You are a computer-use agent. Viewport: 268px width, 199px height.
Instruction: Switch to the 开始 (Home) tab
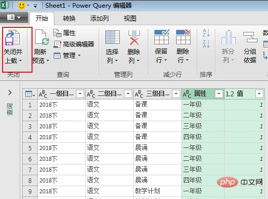tap(42, 19)
